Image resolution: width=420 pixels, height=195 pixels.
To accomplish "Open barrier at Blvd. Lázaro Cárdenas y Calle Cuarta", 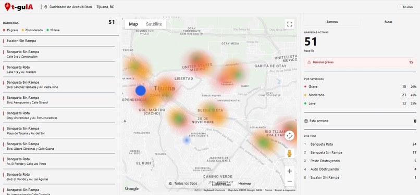I will tap(59, 146).
